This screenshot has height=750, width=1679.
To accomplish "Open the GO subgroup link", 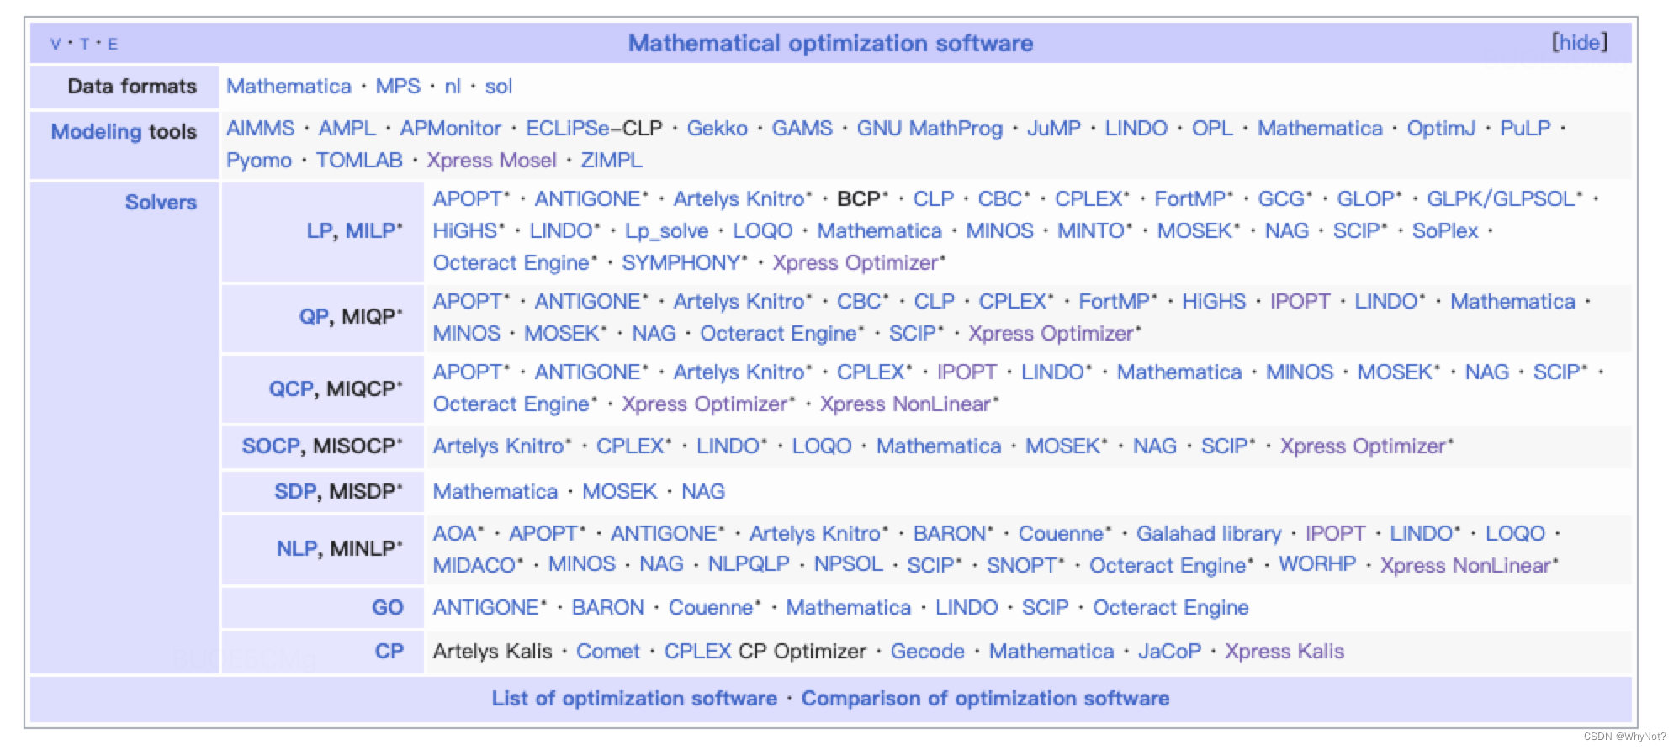I will coord(388,608).
